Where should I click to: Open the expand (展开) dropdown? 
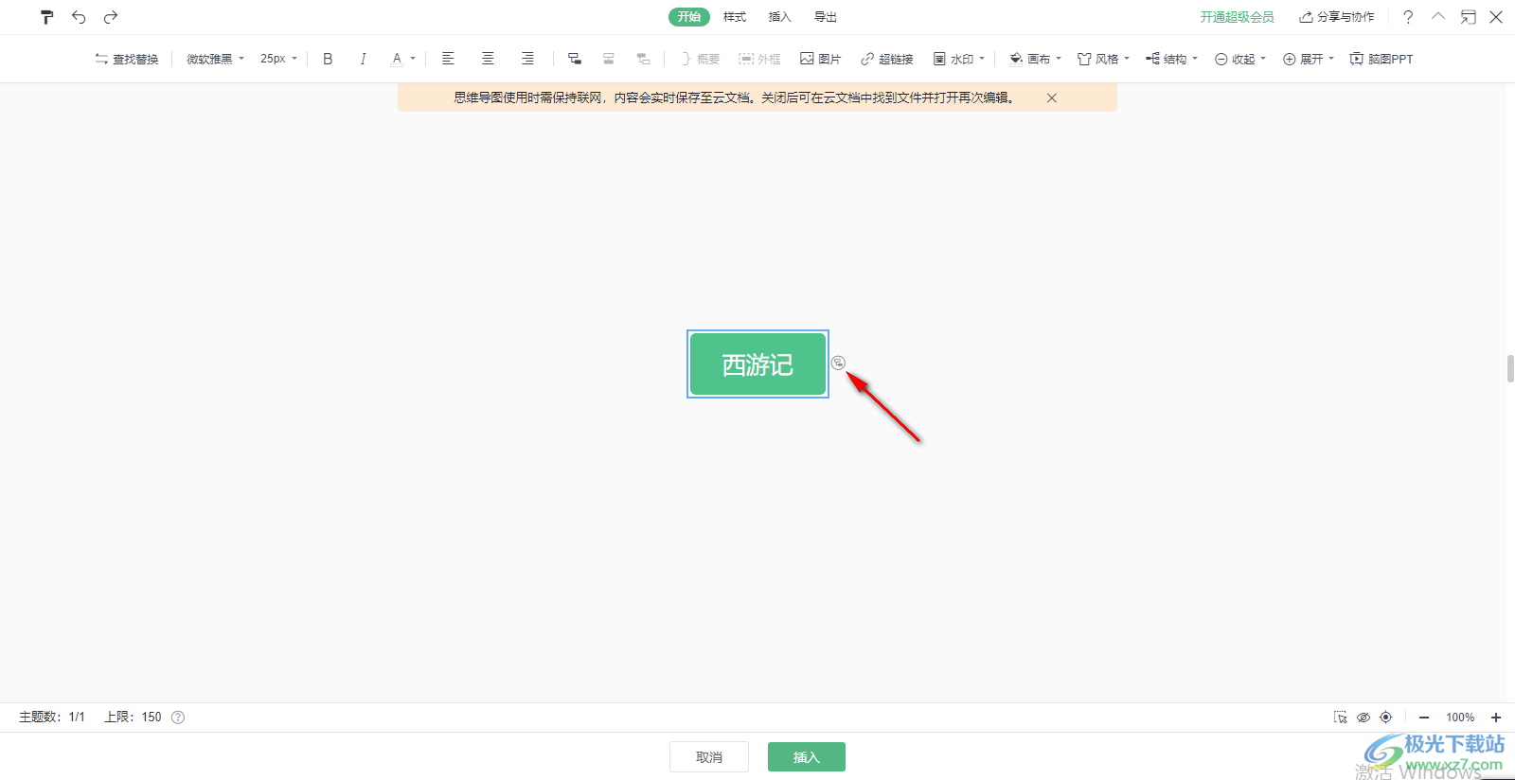point(1309,59)
